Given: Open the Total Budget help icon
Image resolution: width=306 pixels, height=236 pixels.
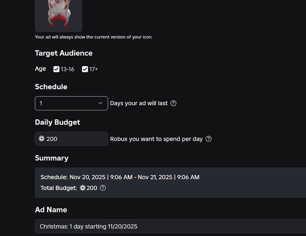Looking at the screenshot, I should point(103,188).
